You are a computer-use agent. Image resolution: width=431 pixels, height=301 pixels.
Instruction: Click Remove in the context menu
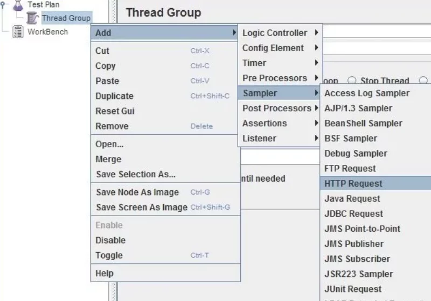tap(112, 126)
